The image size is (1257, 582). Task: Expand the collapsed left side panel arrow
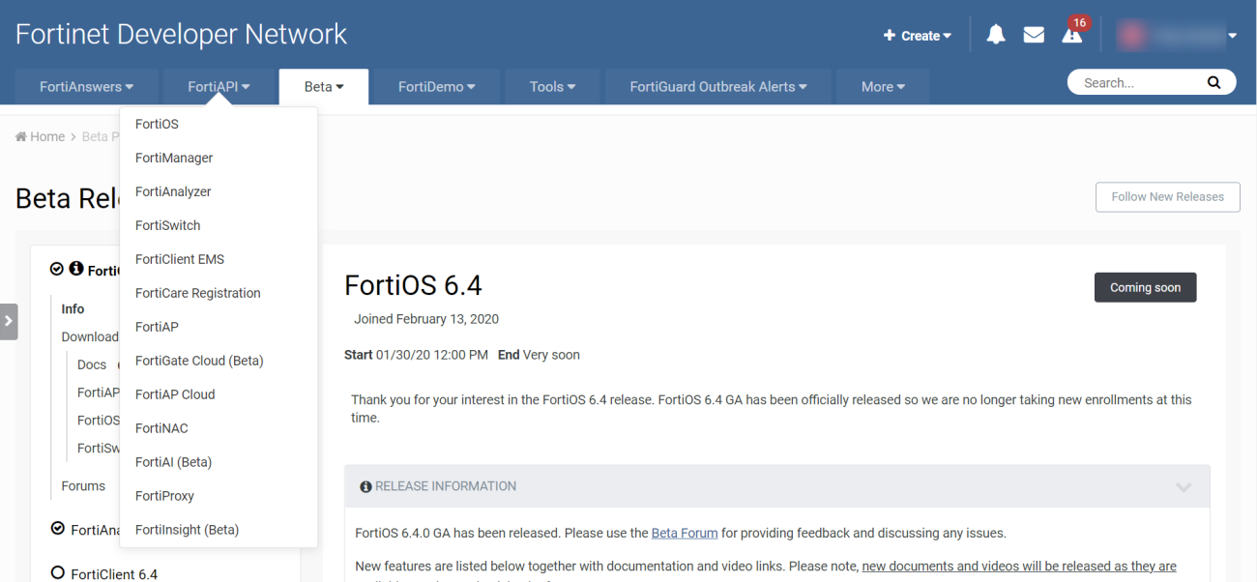[x=9, y=321]
